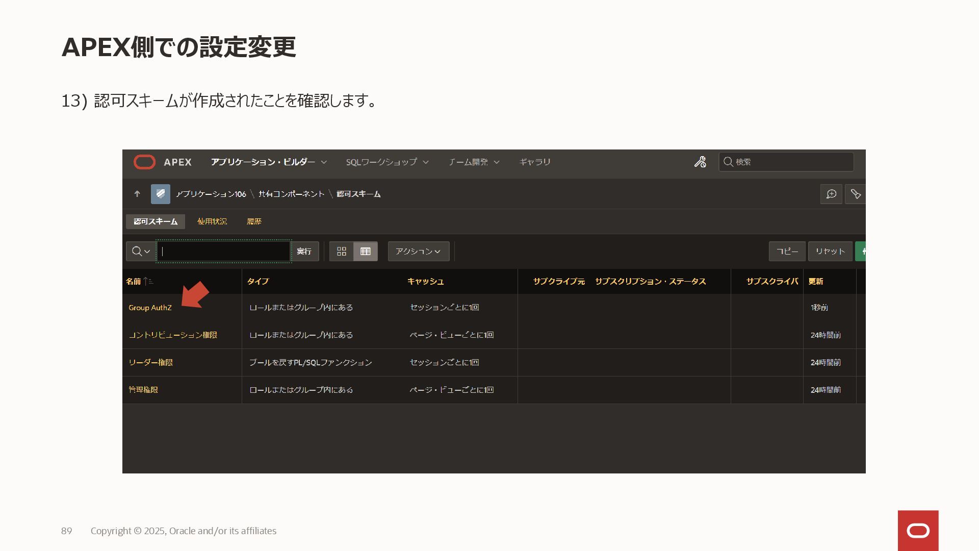The image size is (979, 551).
Task: Open the ギャラリ menu item
Action: [535, 162]
